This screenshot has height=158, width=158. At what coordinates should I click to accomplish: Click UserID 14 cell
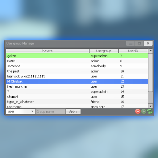point(122,92)
